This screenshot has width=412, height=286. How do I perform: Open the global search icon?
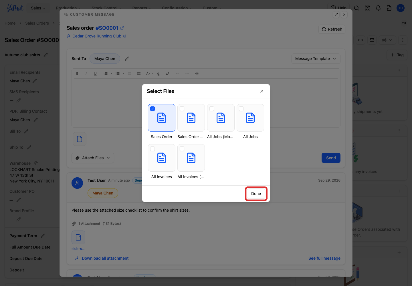pos(356,8)
